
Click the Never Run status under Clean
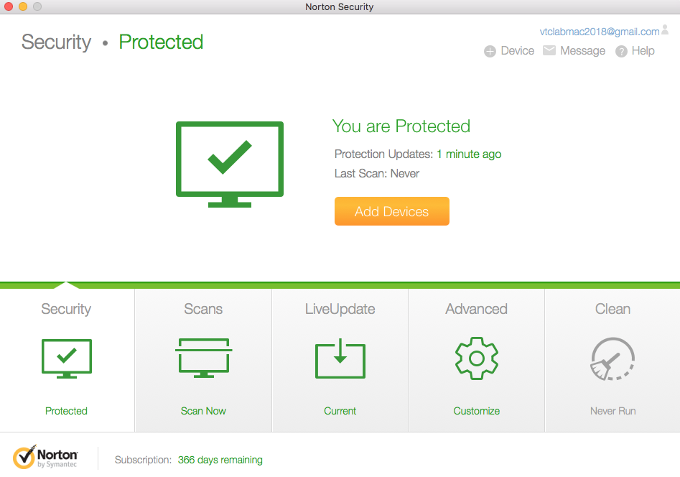(613, 411)
